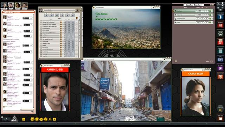
Task: Select the first player portrait at top-left
Action: click(x=4, y=6)
